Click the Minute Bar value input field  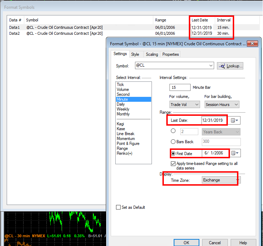coord(180,87)
